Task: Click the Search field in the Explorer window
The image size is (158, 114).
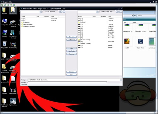Action: point(146,16)
